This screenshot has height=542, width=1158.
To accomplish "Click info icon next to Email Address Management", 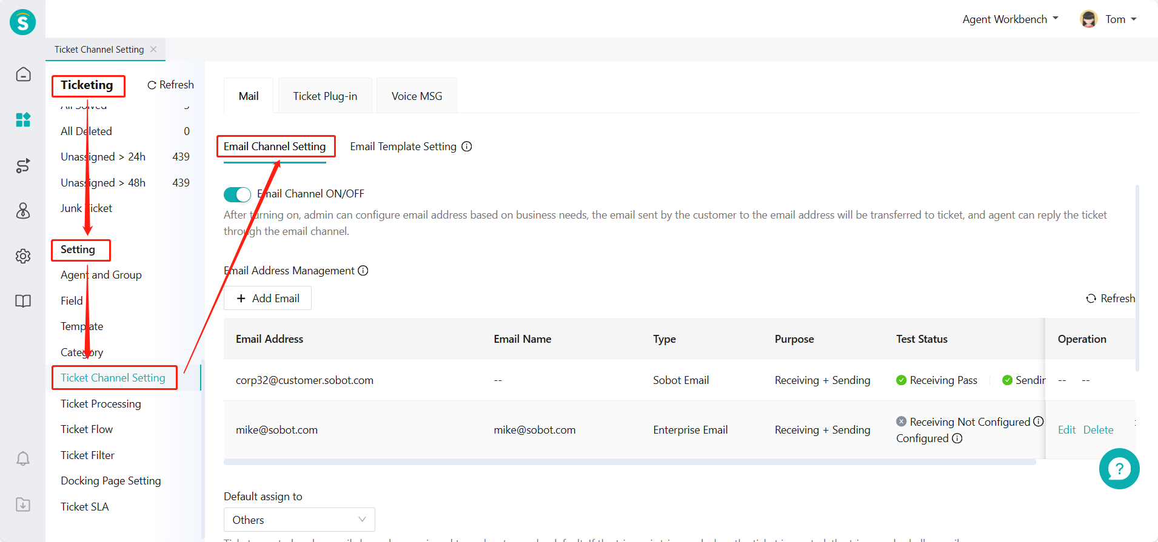I will coord(363,271).
